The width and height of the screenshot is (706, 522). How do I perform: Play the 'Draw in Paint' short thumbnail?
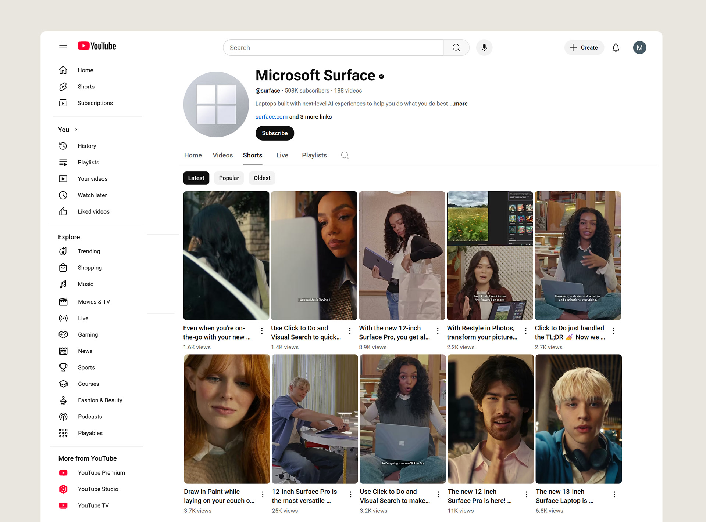(x=227, y=419)
